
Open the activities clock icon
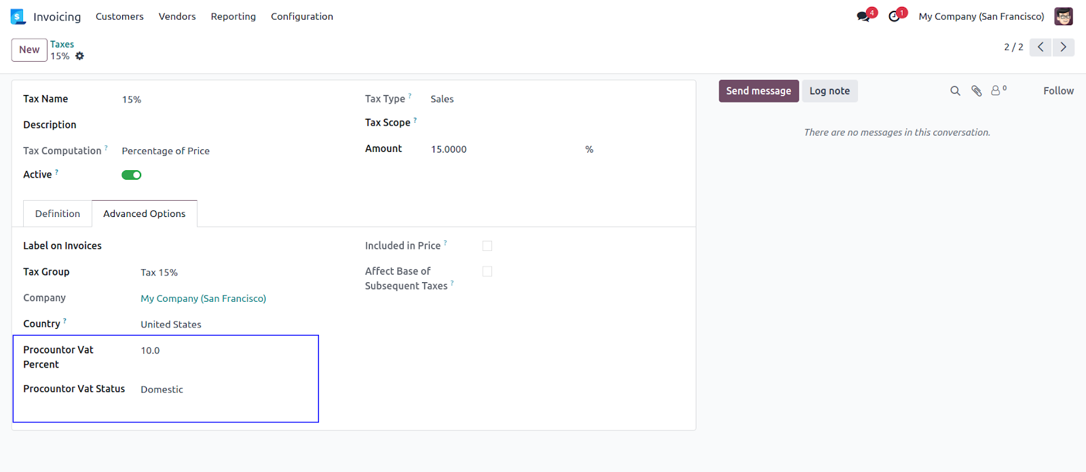(895, 16)
